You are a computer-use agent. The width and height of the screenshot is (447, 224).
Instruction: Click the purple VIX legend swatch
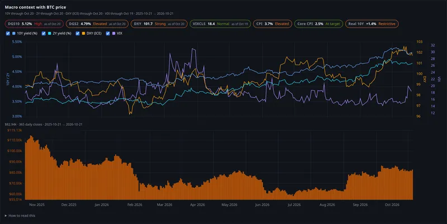114,33
